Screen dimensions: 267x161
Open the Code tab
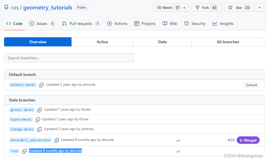tap(15, 23)
